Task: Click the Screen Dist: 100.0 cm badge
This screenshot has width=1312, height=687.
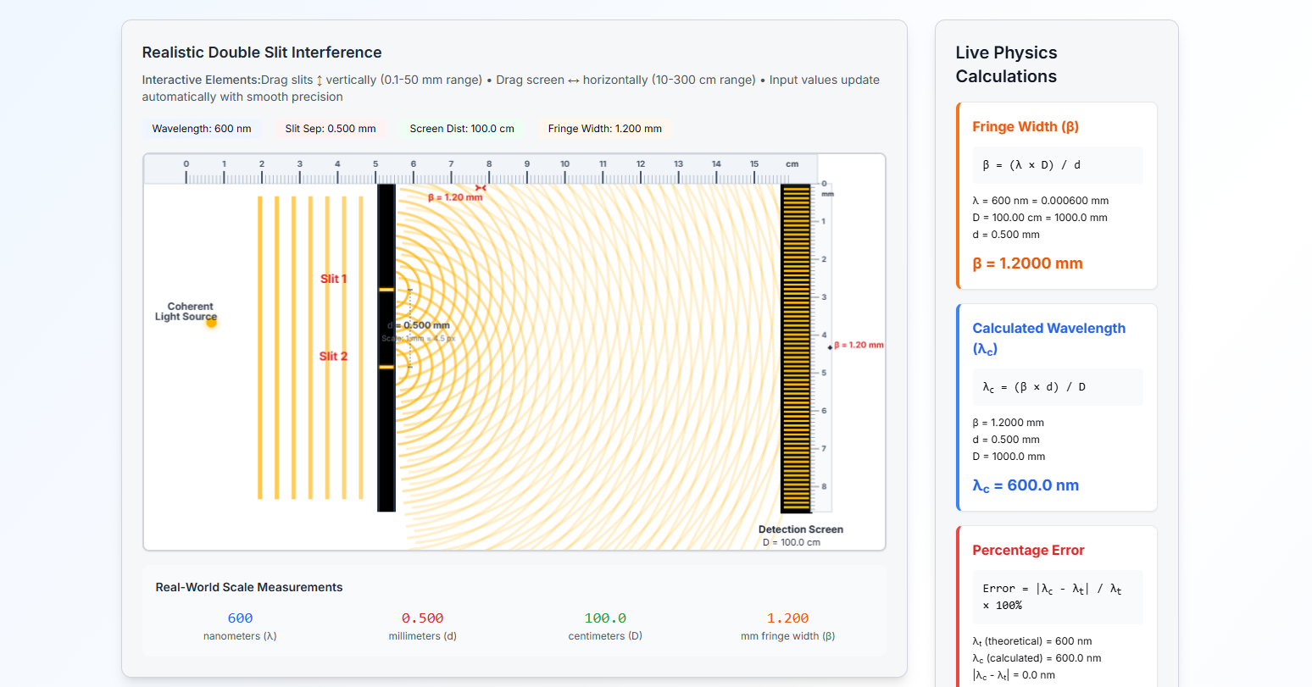Action: point(462,129)
